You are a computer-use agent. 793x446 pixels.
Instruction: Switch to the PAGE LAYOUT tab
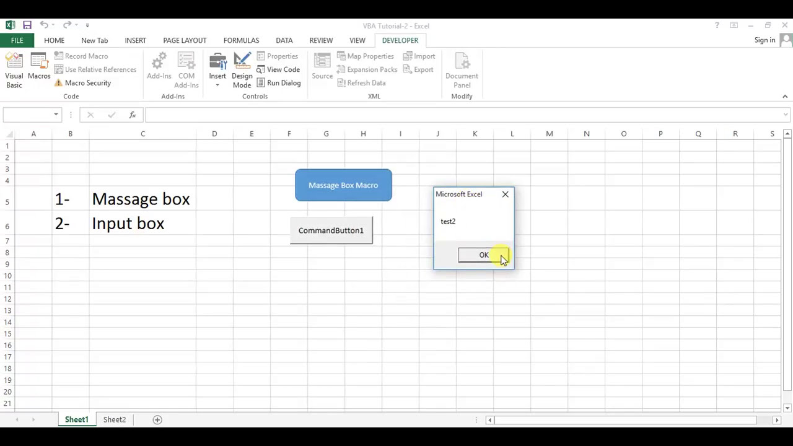coord(185,40)
